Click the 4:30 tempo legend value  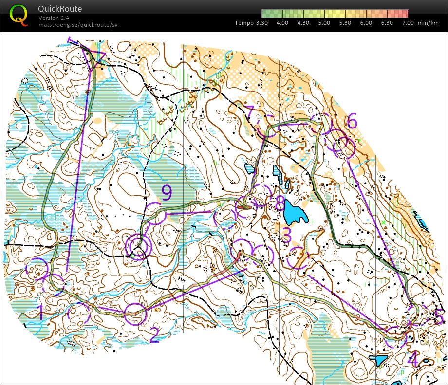pos(303,23)
